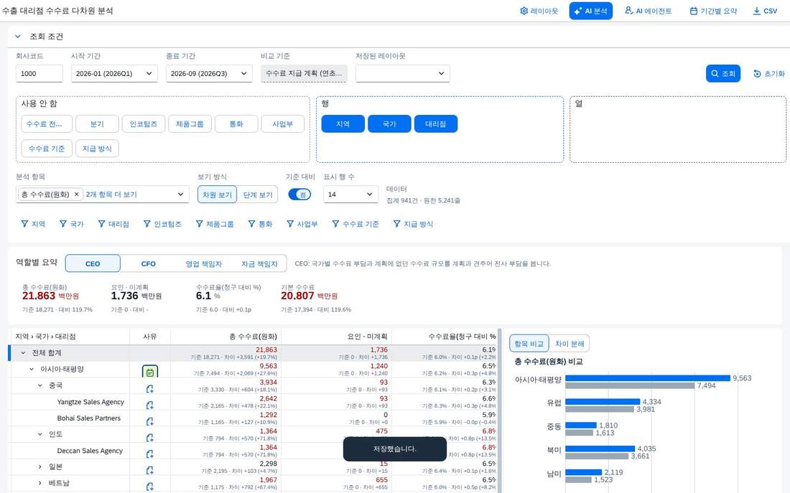The image size is (790, 493).
Task: Expand the 베트남 tree row
Action: pos(39,483)
